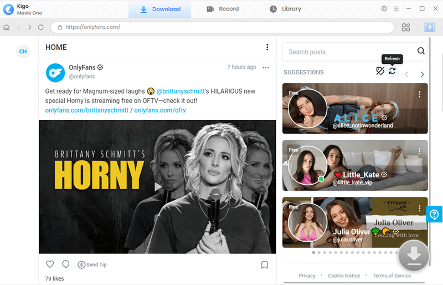Switch to the Record tab
The image size is (443, 285).
click(223, 9)
